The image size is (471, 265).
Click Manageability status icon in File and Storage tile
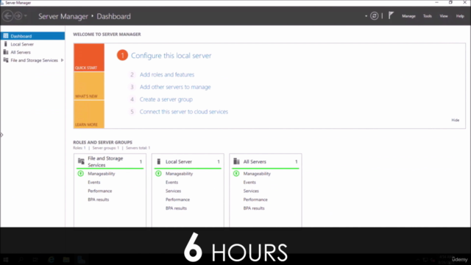(x=80, y=174)
